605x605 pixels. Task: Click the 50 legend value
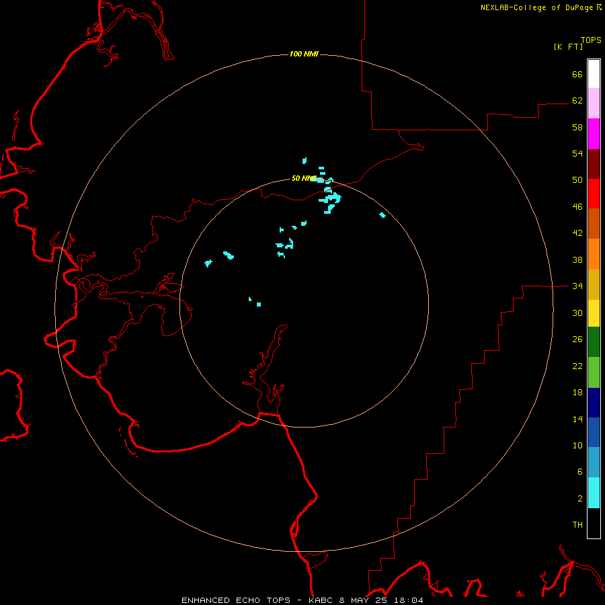pos(577,179)
